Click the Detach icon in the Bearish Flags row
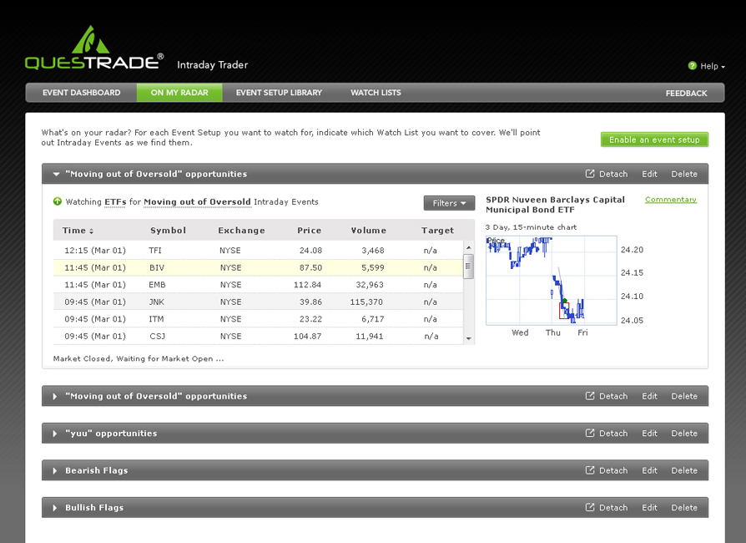The height and width of the screenshot is (543, 746). [590, 470]
